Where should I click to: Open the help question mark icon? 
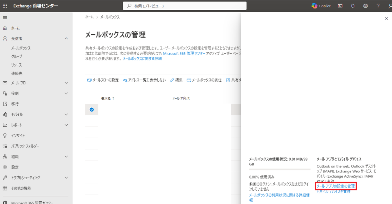pyautogui.click(x=378, y=6)
